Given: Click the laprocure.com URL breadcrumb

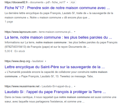Looking at the screenshot, I should (39, 32).
